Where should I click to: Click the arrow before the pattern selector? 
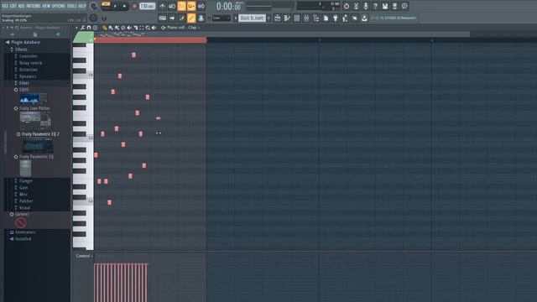236,18
